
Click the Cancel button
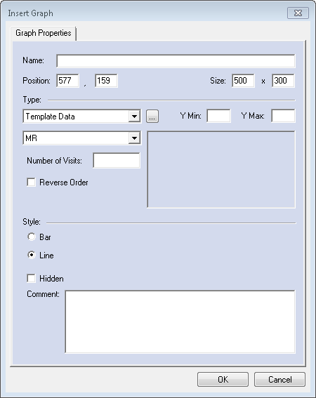coord(279,380)
